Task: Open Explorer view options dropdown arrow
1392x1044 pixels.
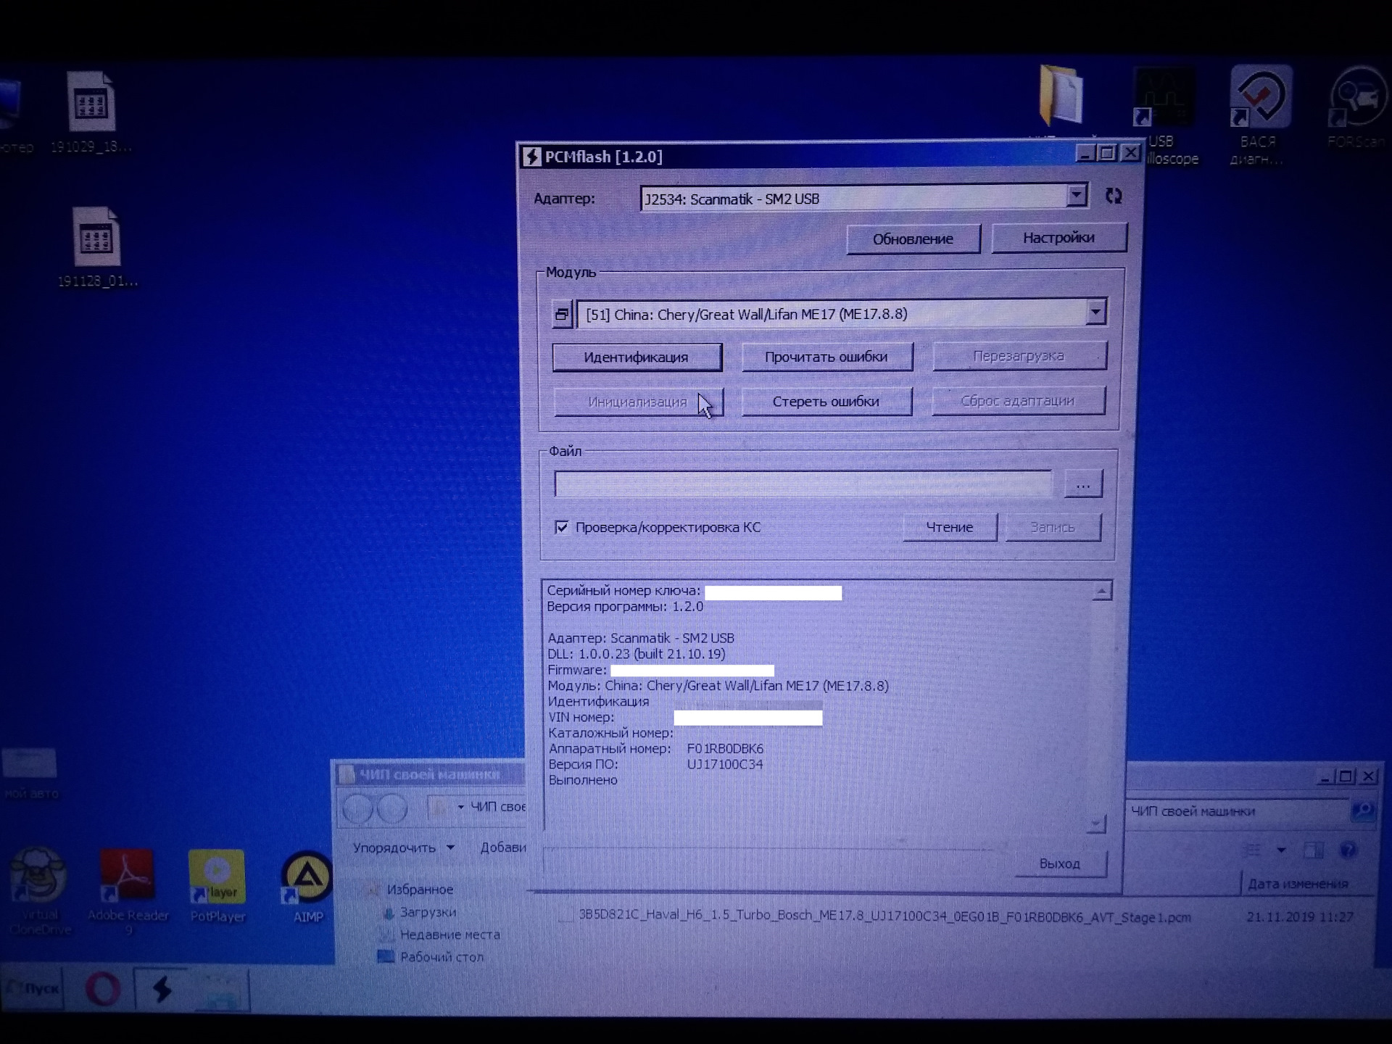Action: tap(1281, 850)
